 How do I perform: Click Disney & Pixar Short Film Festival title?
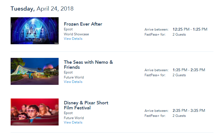pos(86,105)
